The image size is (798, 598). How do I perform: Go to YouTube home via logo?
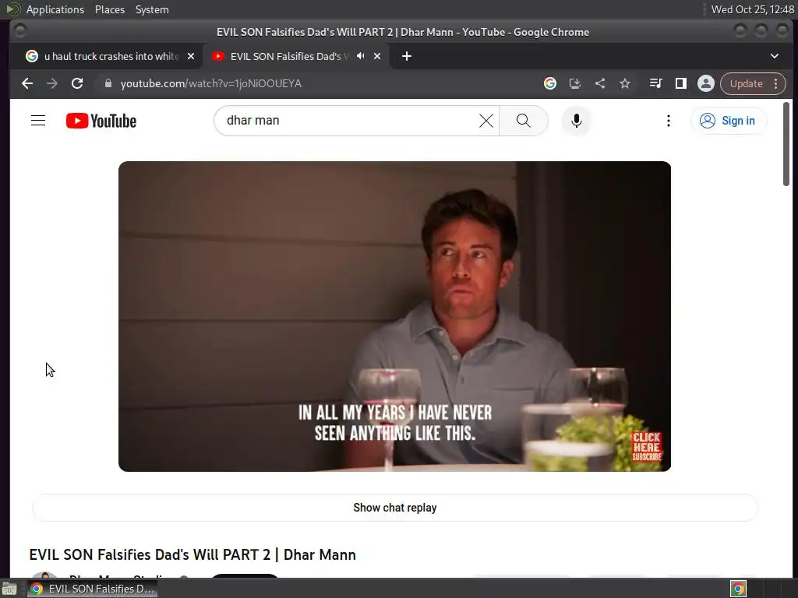[x=101, y=121]
